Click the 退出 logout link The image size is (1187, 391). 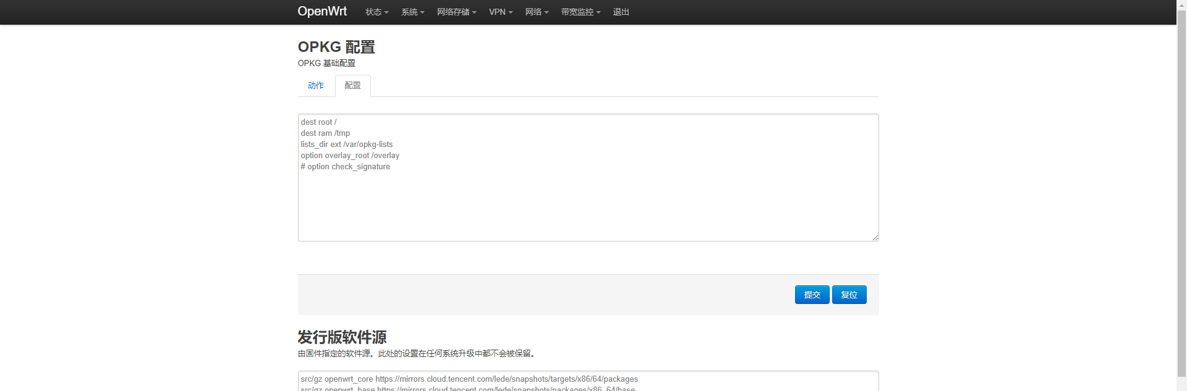click(621, 12)
